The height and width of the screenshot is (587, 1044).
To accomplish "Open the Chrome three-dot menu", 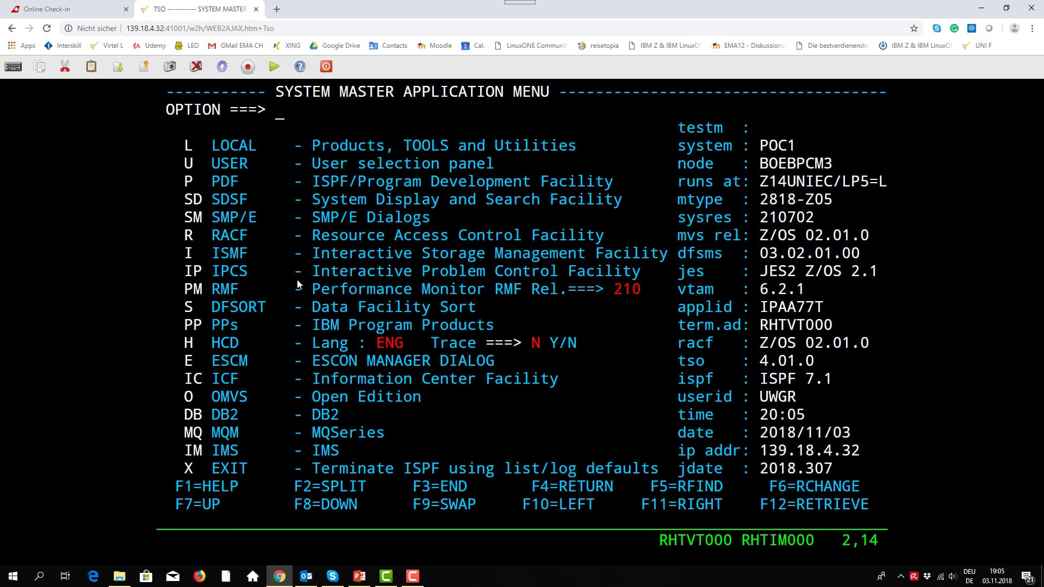I will pos(1033,28).
